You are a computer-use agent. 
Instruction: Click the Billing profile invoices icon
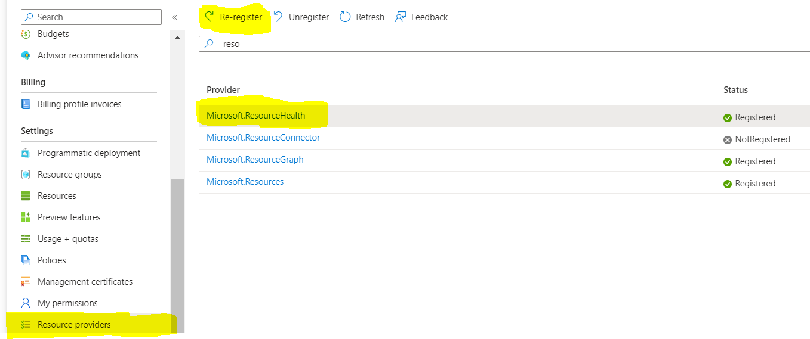(26, 104)
